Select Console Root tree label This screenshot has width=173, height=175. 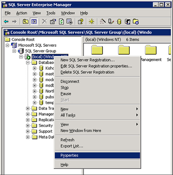[x=23, y=39]
